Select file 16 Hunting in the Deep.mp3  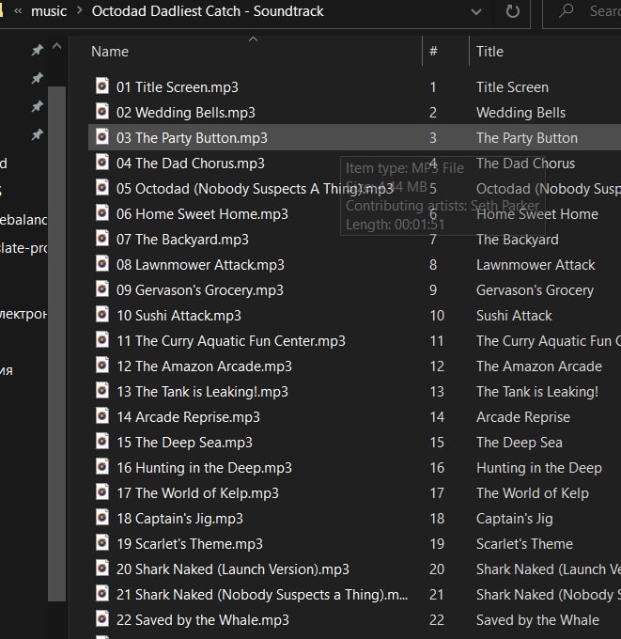click(x=204, y=468)
